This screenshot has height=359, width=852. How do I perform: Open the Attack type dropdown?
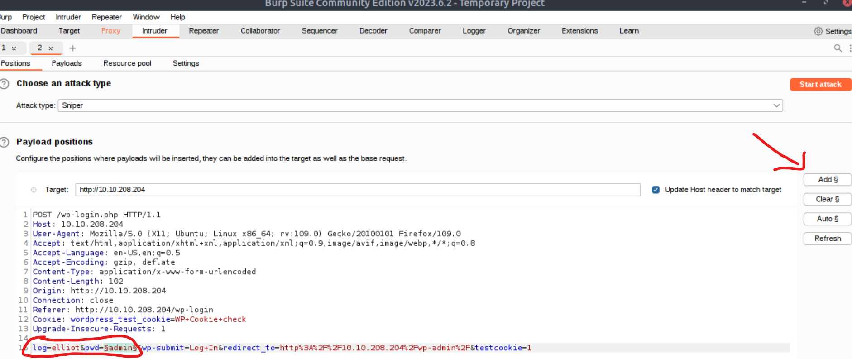point(420,105)
